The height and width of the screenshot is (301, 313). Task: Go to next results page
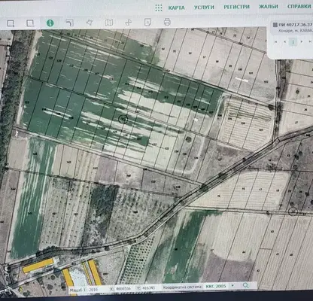point(302,41)
